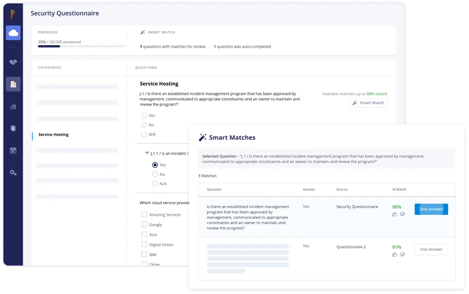Open the shield search icon
The height and width of the screenshot is (294, 469).
point(13,128)
